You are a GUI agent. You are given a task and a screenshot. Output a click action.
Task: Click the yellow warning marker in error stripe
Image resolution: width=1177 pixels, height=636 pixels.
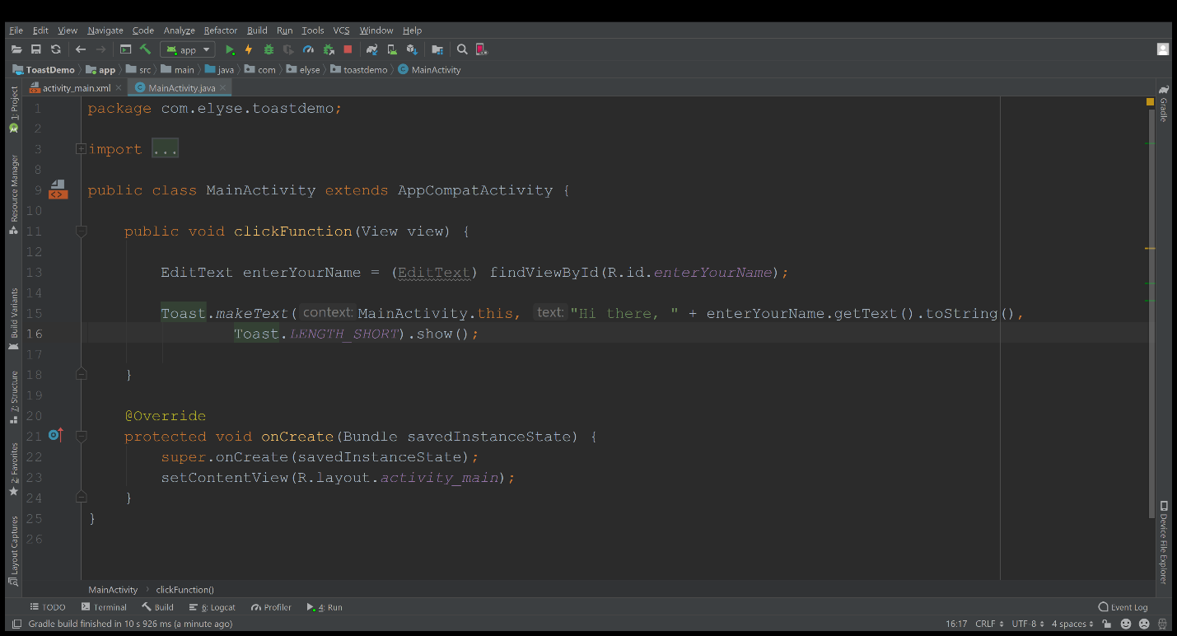coord(1150,248)
